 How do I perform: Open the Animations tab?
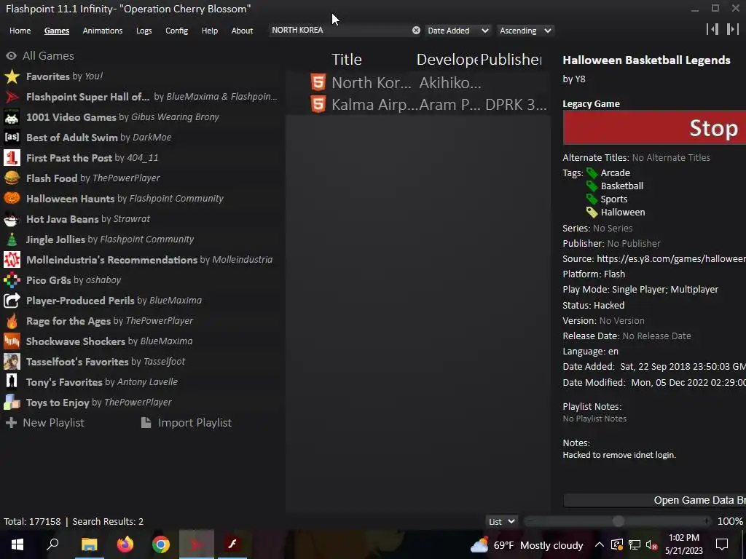[x=102, y=31]
